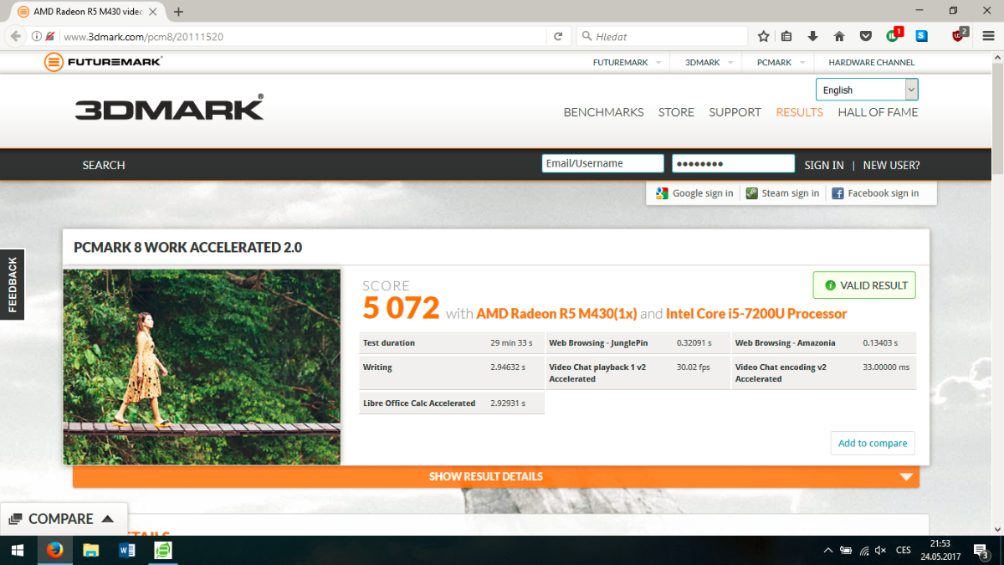Go to HALL OF FAME page

[878, 112]
